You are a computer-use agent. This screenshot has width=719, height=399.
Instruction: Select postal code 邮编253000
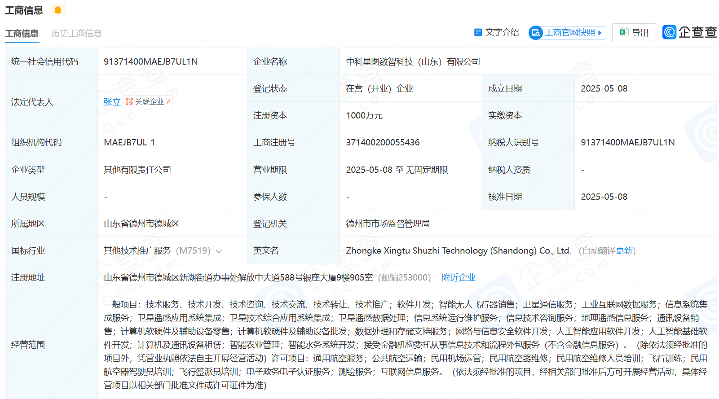(404, 277)
